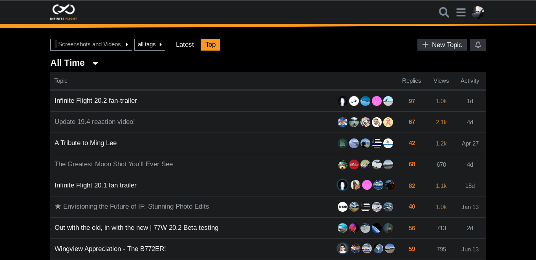Click the Jun 13 activity date

click(x=470, y=249)
